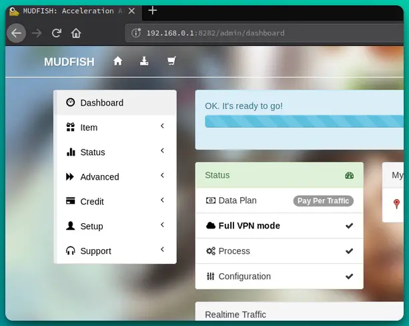
Task: Click the Data Plan money icon
Action: 210,200
